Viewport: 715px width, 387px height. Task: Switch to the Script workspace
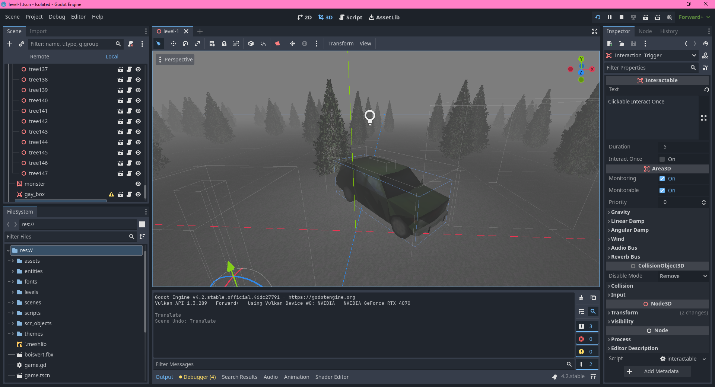coord(350,17)
